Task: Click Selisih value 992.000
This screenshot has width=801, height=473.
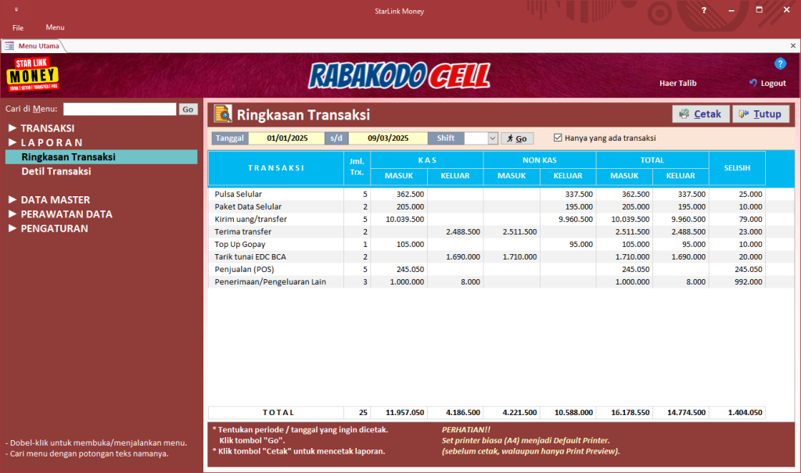Action: (x=748, y=281)
